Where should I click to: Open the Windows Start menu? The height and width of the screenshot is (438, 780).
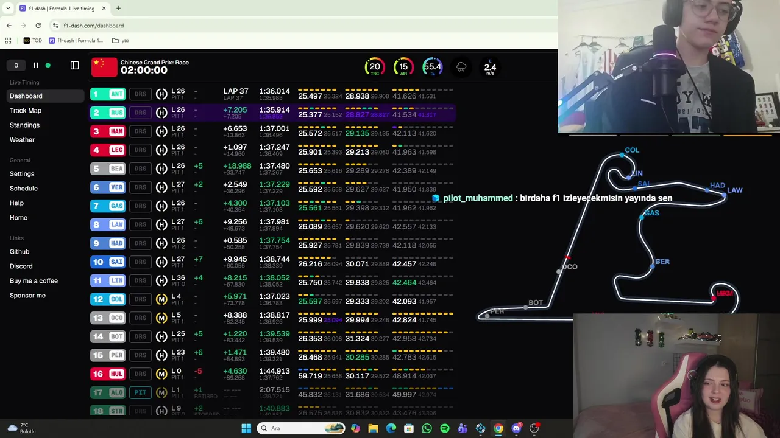point(246,428)
